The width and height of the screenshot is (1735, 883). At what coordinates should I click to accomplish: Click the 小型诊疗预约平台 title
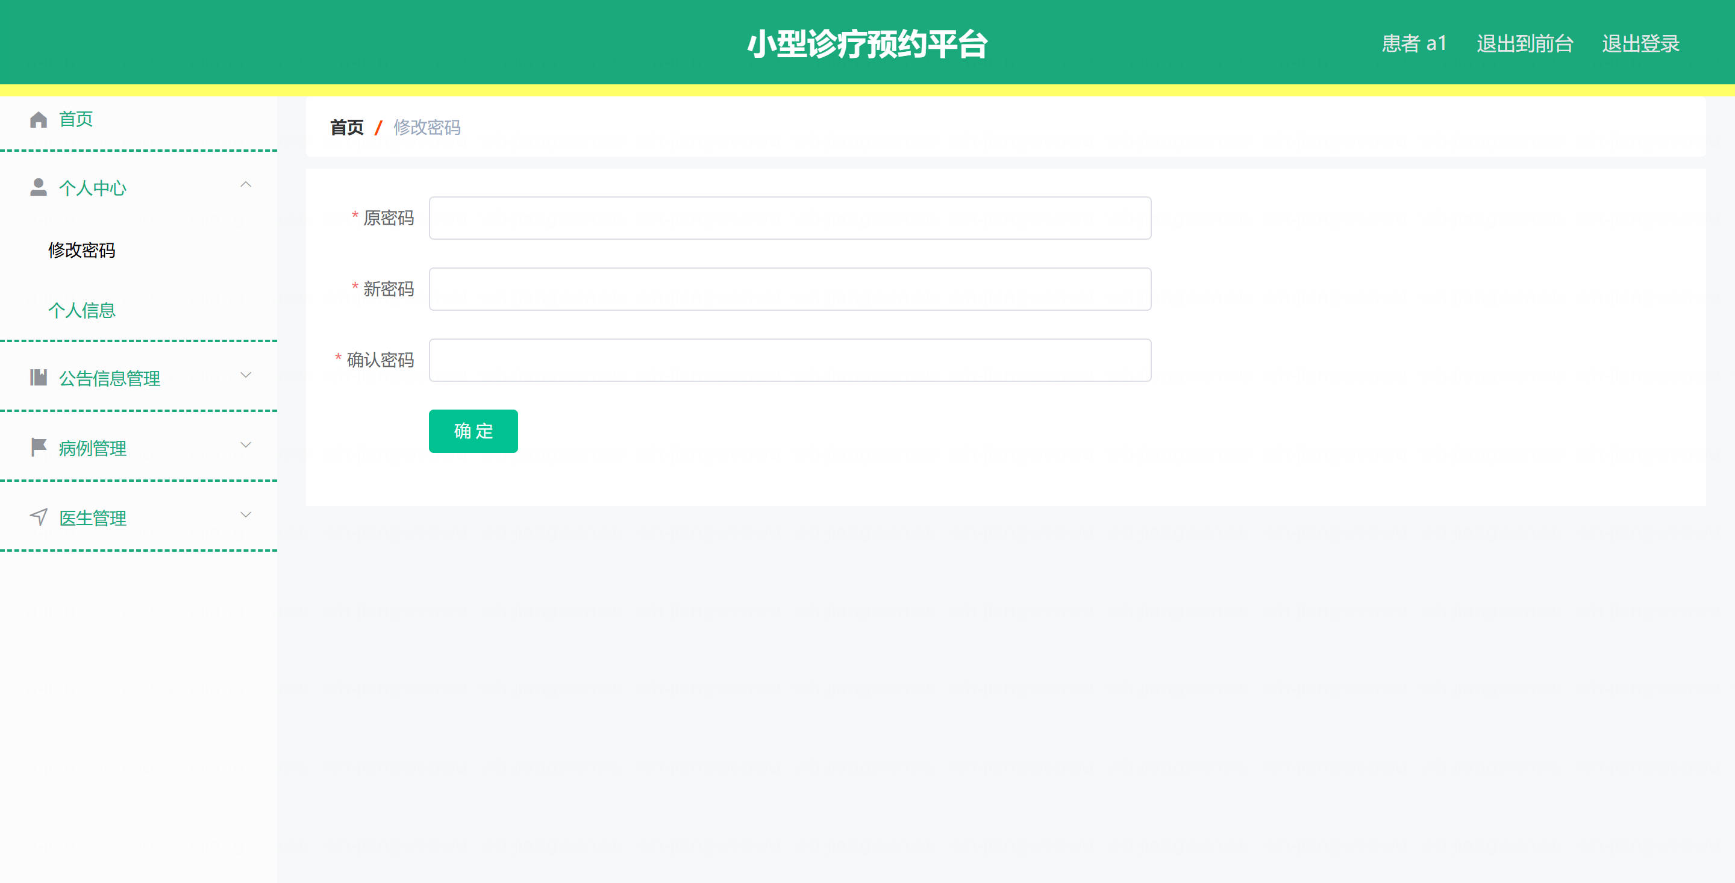click(x=867, y=44)
